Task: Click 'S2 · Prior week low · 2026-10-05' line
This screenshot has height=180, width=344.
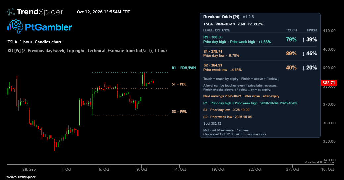Action: (228, 117)
